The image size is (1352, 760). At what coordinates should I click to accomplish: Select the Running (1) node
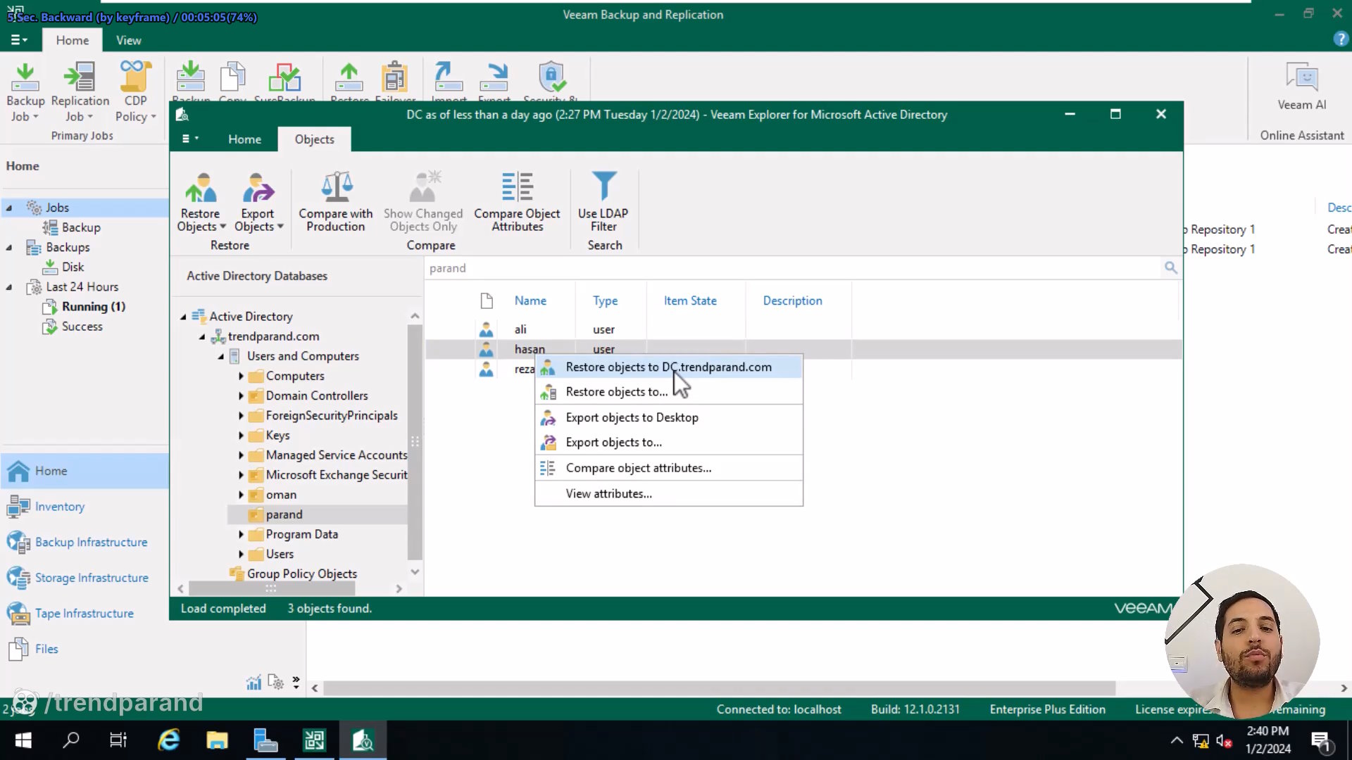[94, 307]
